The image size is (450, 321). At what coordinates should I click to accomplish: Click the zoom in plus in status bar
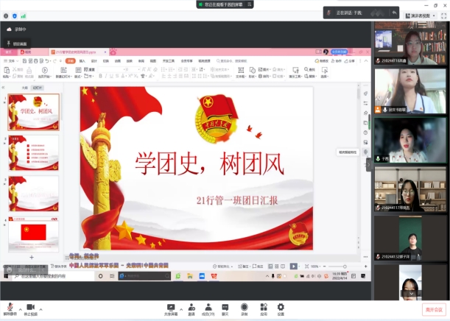pos(365,267)
